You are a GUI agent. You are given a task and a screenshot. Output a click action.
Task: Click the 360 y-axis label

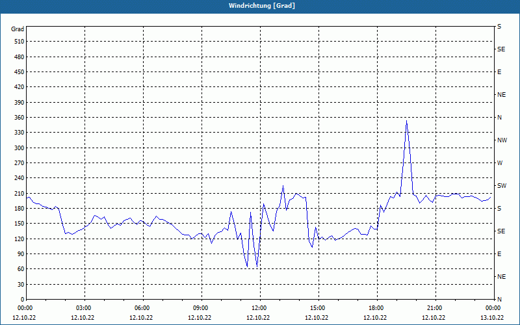[19, 118]
